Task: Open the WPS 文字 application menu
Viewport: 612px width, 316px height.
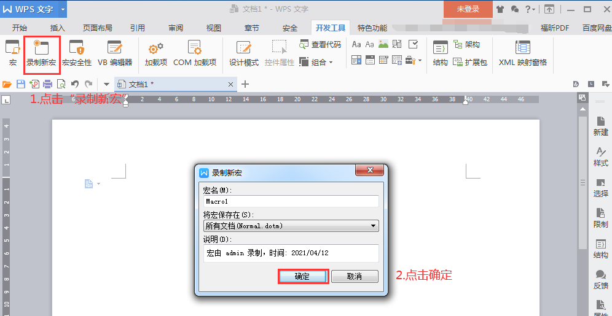Action: pyautogui.click(x=29, y=9)
